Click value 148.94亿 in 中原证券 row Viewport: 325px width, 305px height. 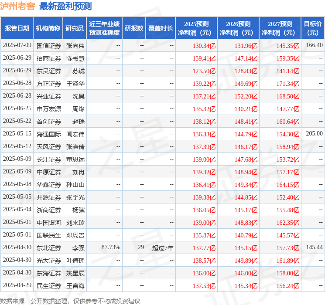point(246,172)
